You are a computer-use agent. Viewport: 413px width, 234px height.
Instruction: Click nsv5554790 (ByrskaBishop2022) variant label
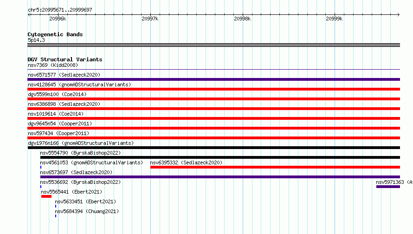pos(80,153)
